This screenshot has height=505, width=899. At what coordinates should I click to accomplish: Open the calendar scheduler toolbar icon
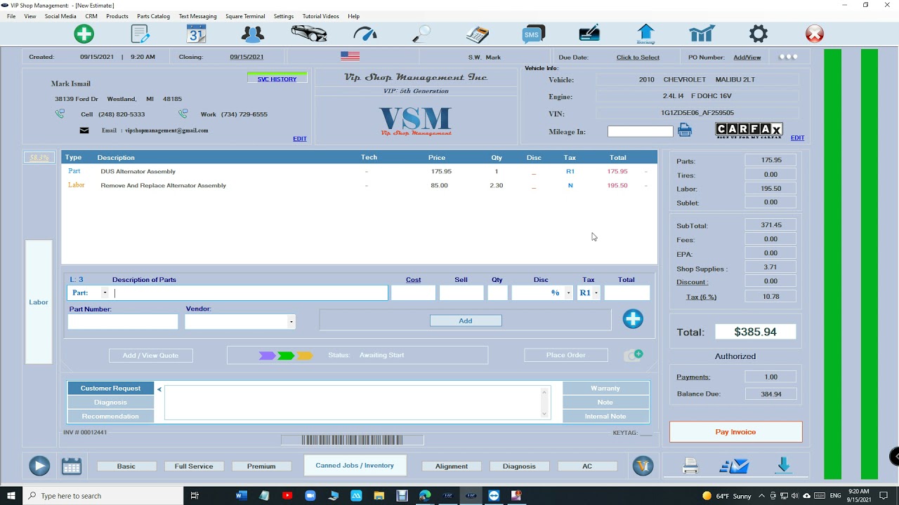(x=196, y=34)
